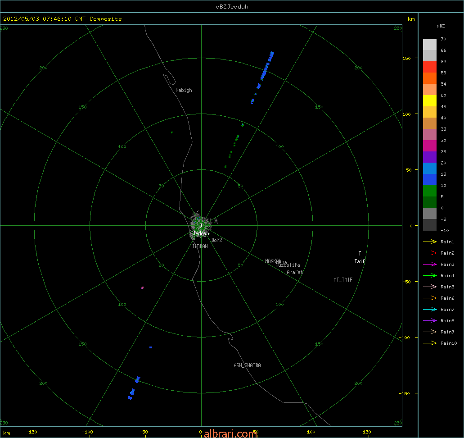Click the blue echo cluster in southwest
Image resolution: width=464 pixels, height=438 pixels.
coord(135,388)
